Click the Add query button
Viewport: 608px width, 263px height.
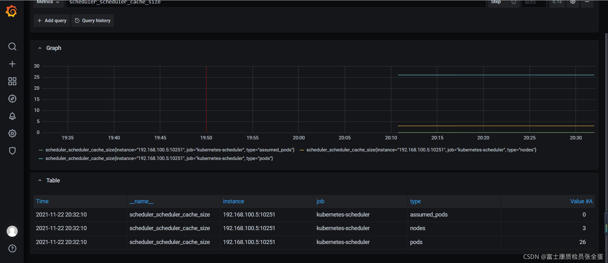point(52,21)
